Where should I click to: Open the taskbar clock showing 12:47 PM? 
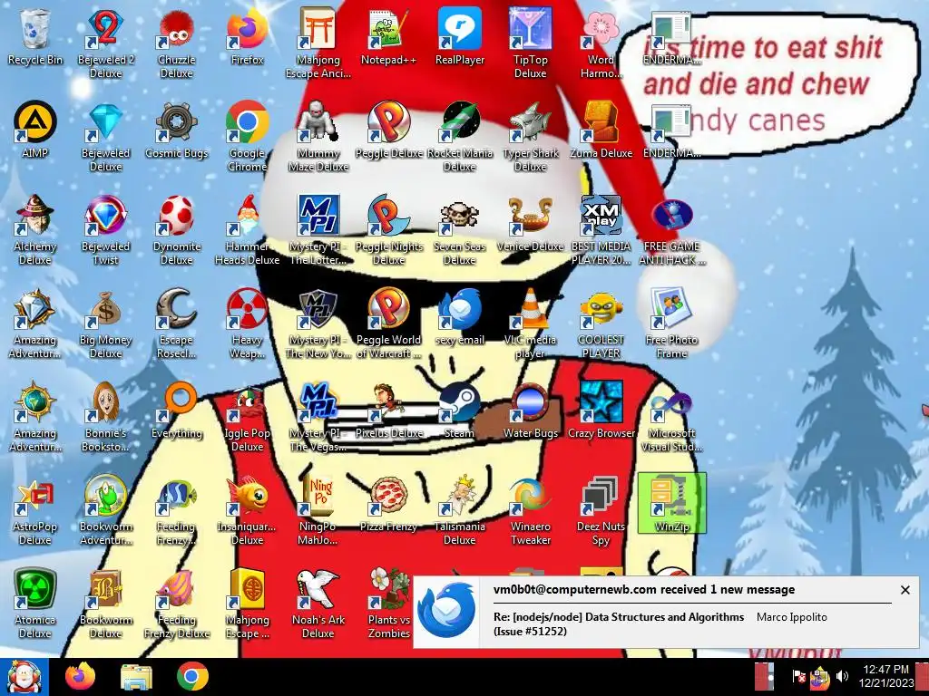pyautogui.click(x=886, y=676)
